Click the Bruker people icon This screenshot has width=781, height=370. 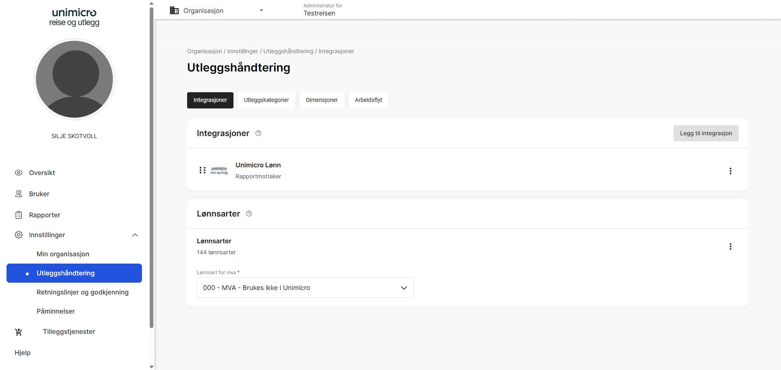click(x=19, y=194)
